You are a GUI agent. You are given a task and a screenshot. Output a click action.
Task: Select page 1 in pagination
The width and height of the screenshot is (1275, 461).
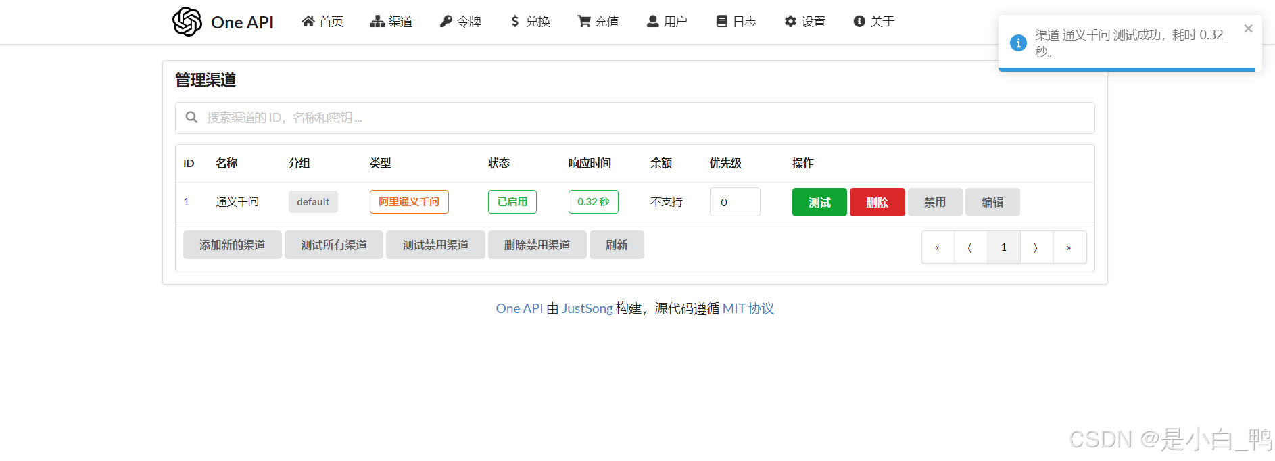point(1004,247)
